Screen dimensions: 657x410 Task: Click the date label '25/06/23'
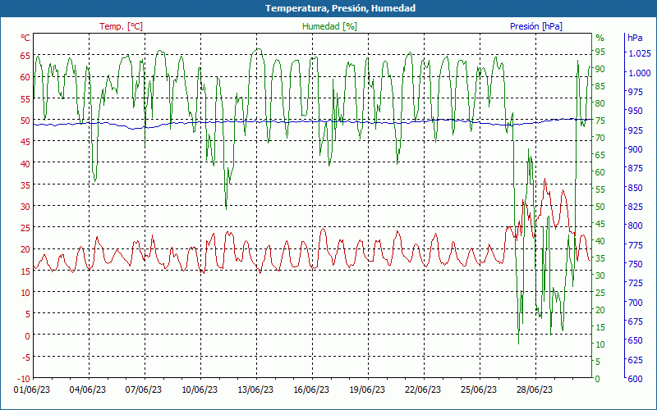(479, 389)
